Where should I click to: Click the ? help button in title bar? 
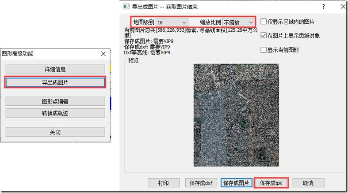pos(323,7)
